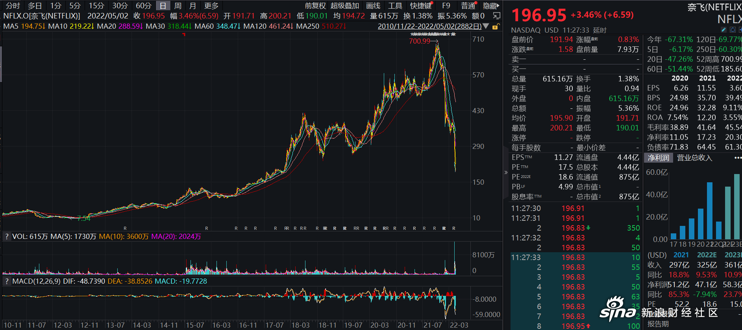Click the 22-03 date on the time axis
742x330 pixels.
[459, 325]
